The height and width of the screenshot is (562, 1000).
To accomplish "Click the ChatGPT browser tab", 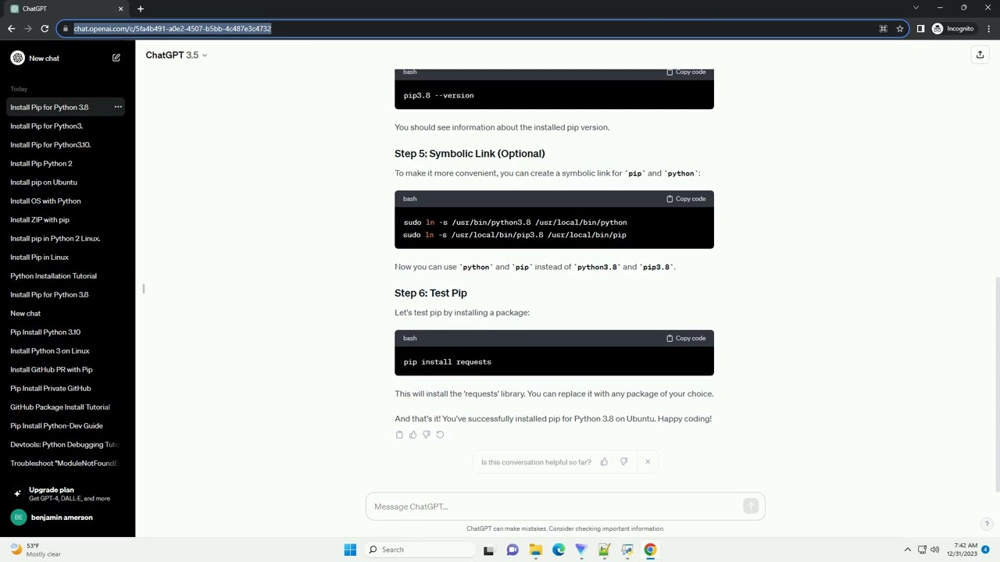I will (66, 9).
